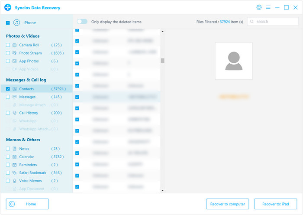Click the Photos & Videos heading
303x215 pixels.
point(23,36)
